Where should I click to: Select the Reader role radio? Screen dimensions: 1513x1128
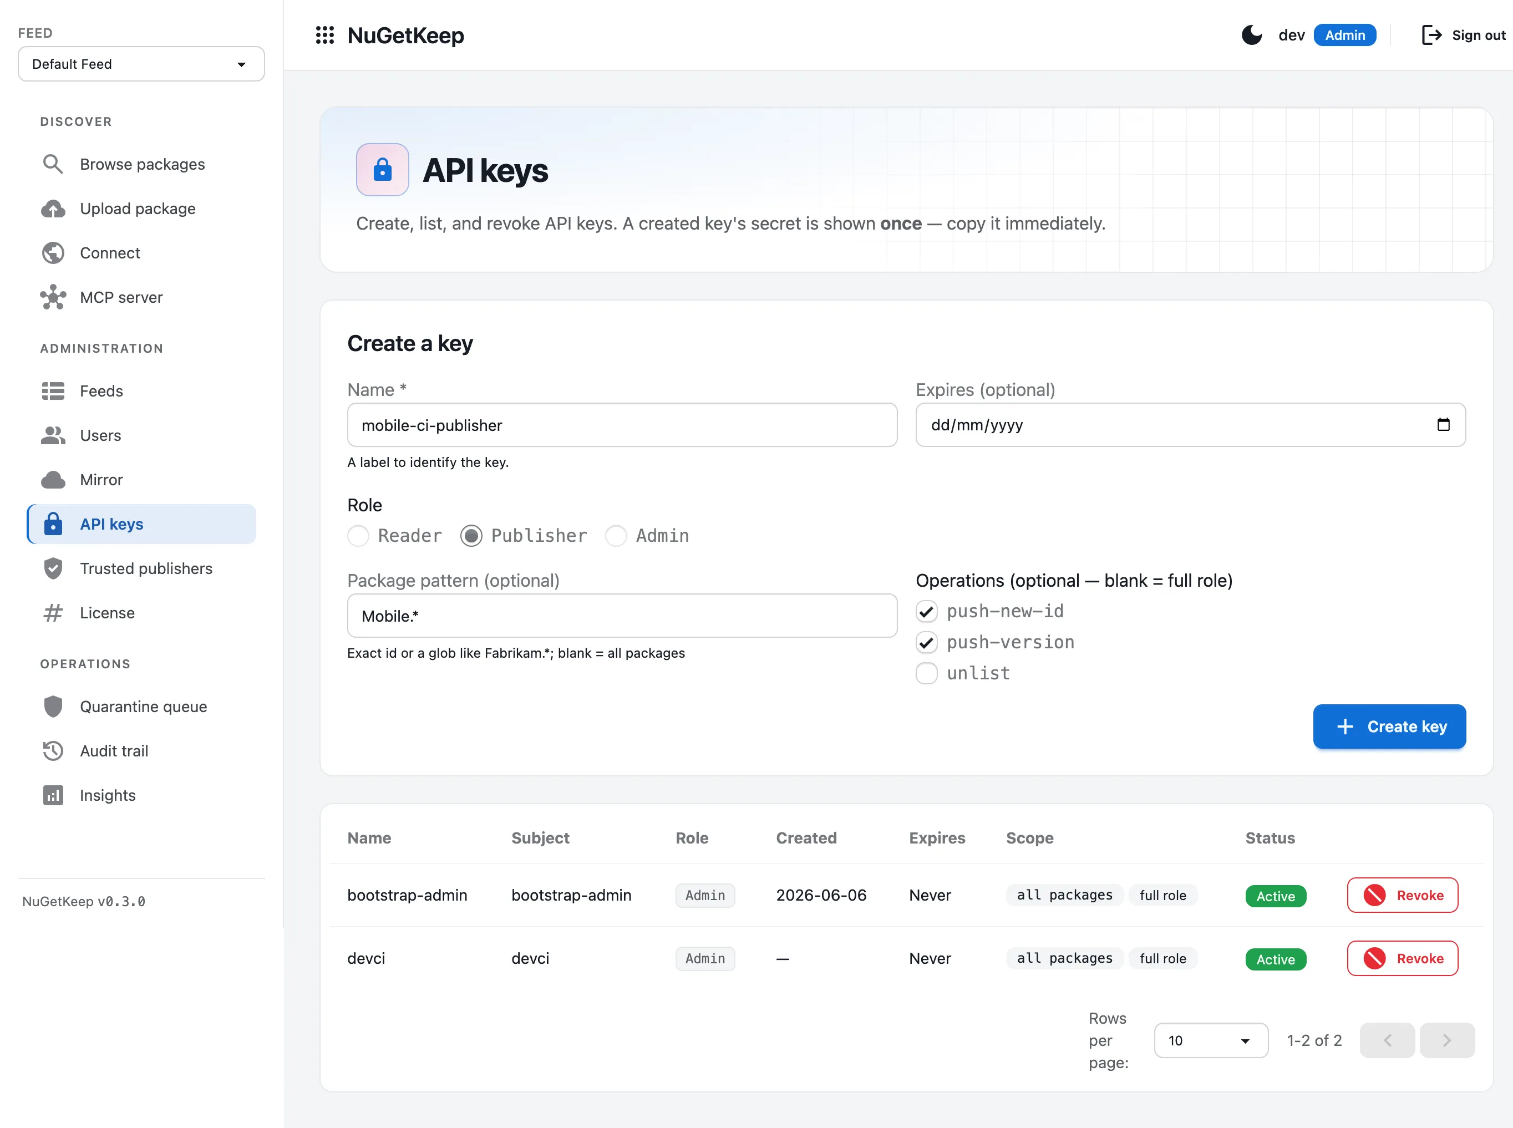[358, 535]
